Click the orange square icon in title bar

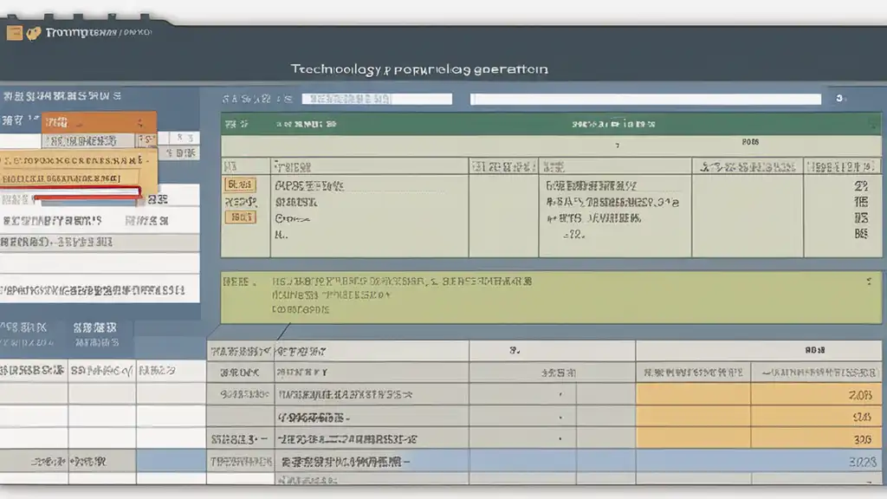[14, 33]
